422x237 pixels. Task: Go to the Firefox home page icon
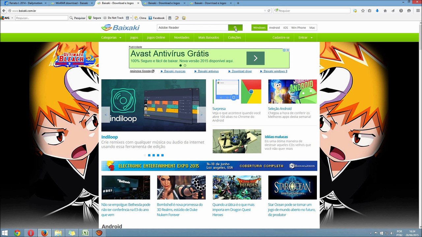(385, 11)
